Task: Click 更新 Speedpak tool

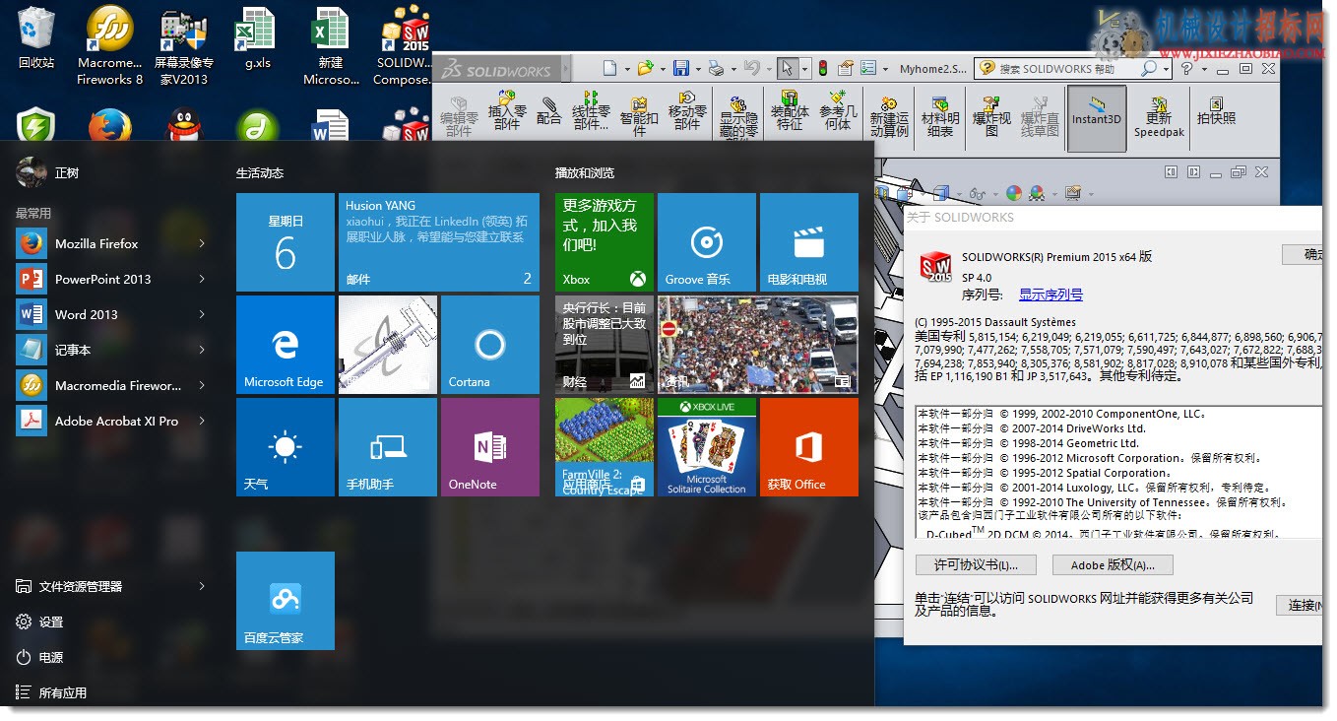Action: click(1159, 118)
